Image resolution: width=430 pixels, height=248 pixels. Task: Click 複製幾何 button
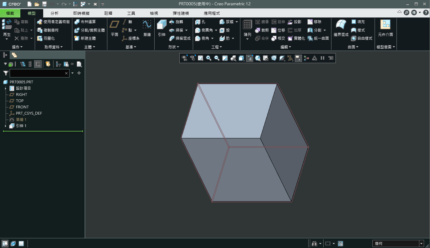[48, 30]
